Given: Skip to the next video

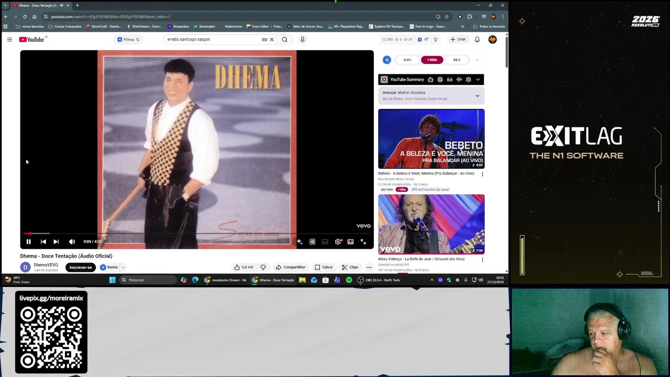Looking at the screenshot, I should click(56, 241).
